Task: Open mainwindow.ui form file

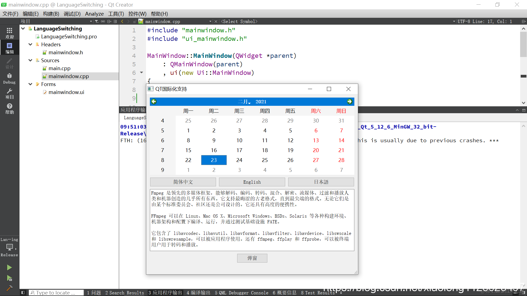Action: coord(66,92)
